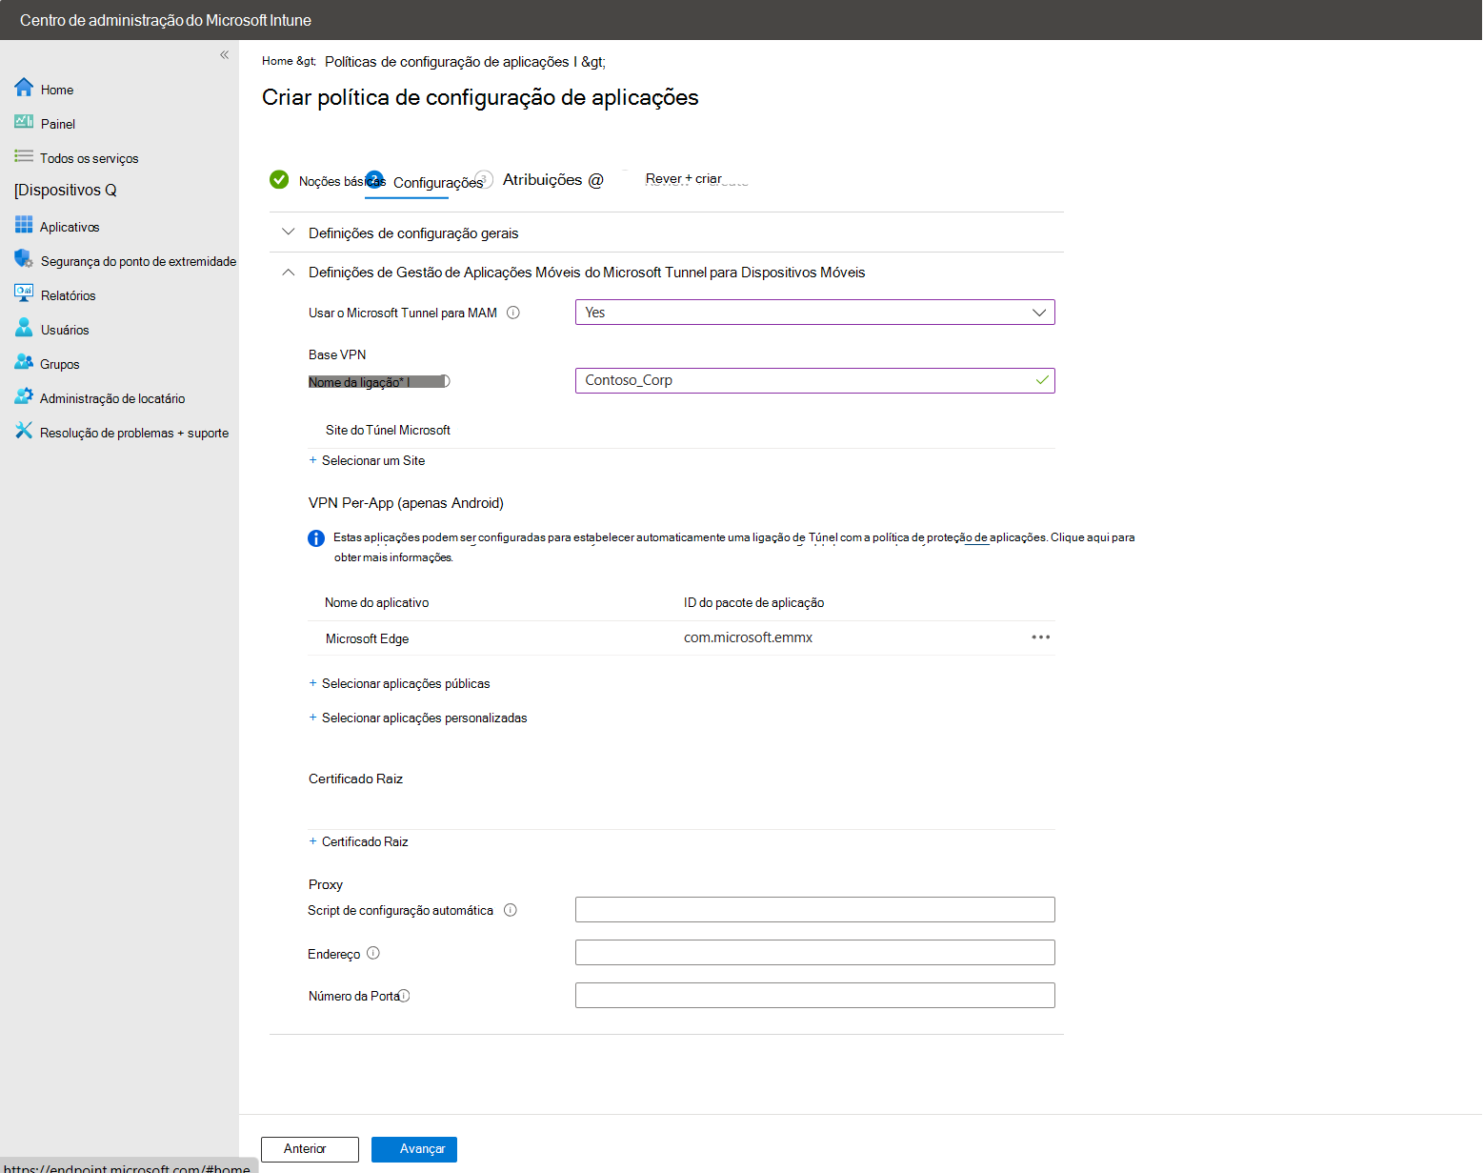Viewport: 1484px width, 1173px height.
Task: Click the Anterior button
Action: coord(310,1149)
